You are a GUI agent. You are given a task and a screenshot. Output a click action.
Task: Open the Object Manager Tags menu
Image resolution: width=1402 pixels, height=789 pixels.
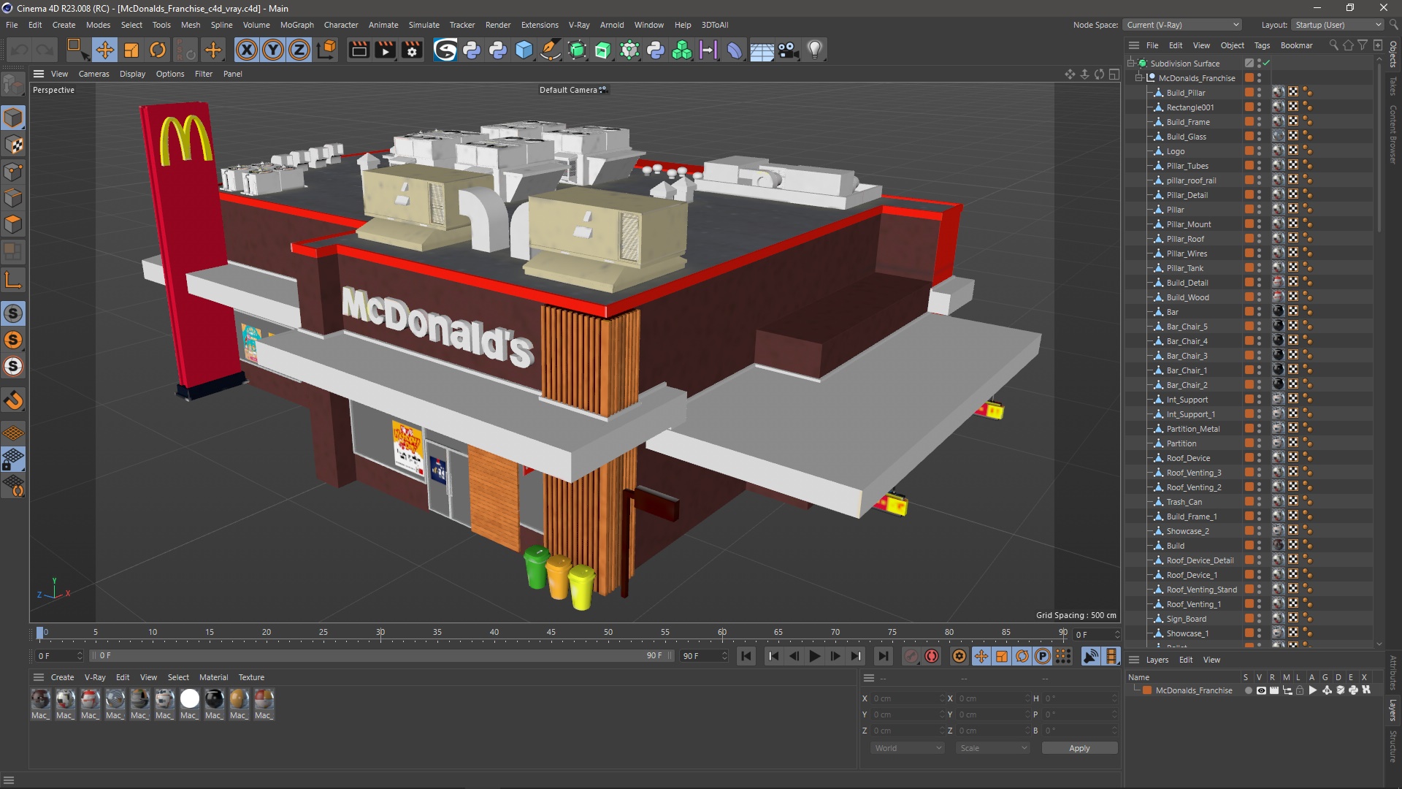click(1262, 45)
